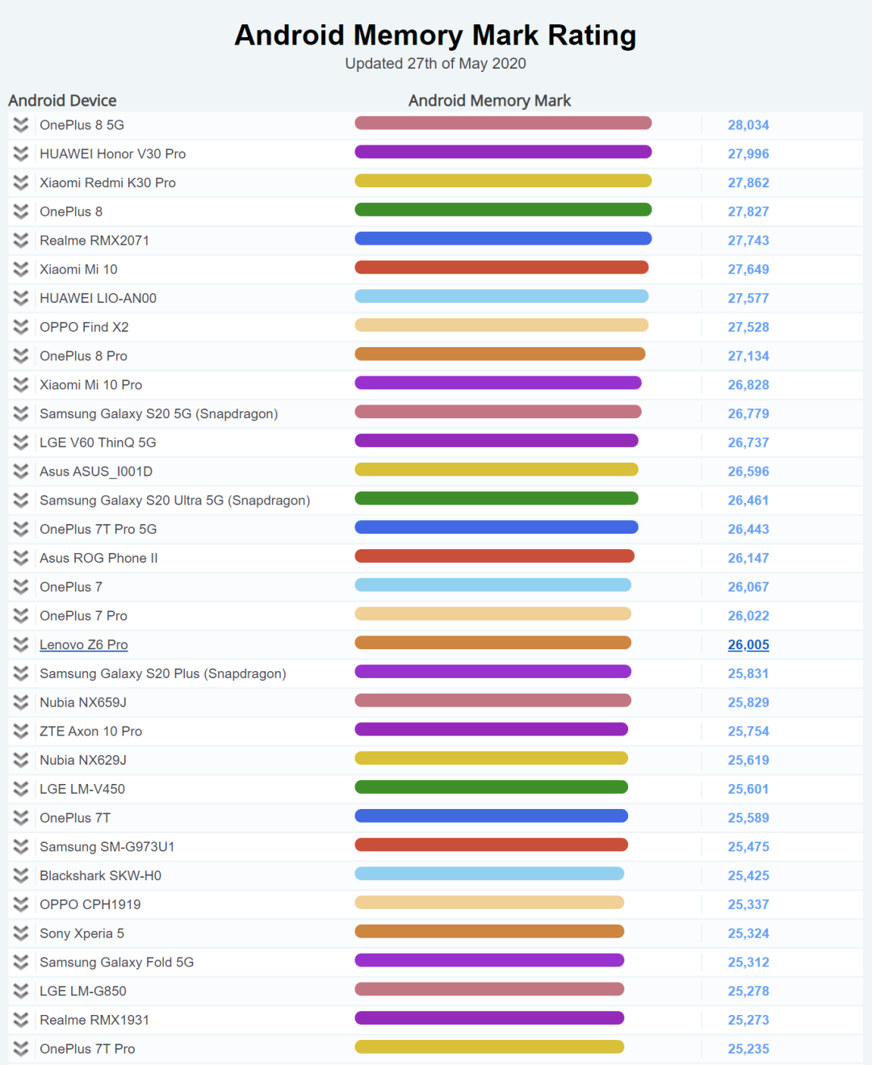Image resolution: width=872 pixels, height=1065 pixels.
Task: Open the HUAWEI Honor V30 Pro device link
Action: coord(113,154)
